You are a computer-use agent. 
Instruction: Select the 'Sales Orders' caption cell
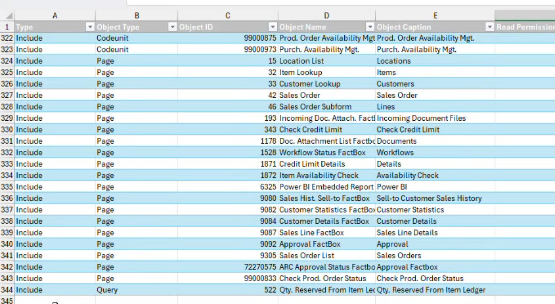(x=435, y=255)
